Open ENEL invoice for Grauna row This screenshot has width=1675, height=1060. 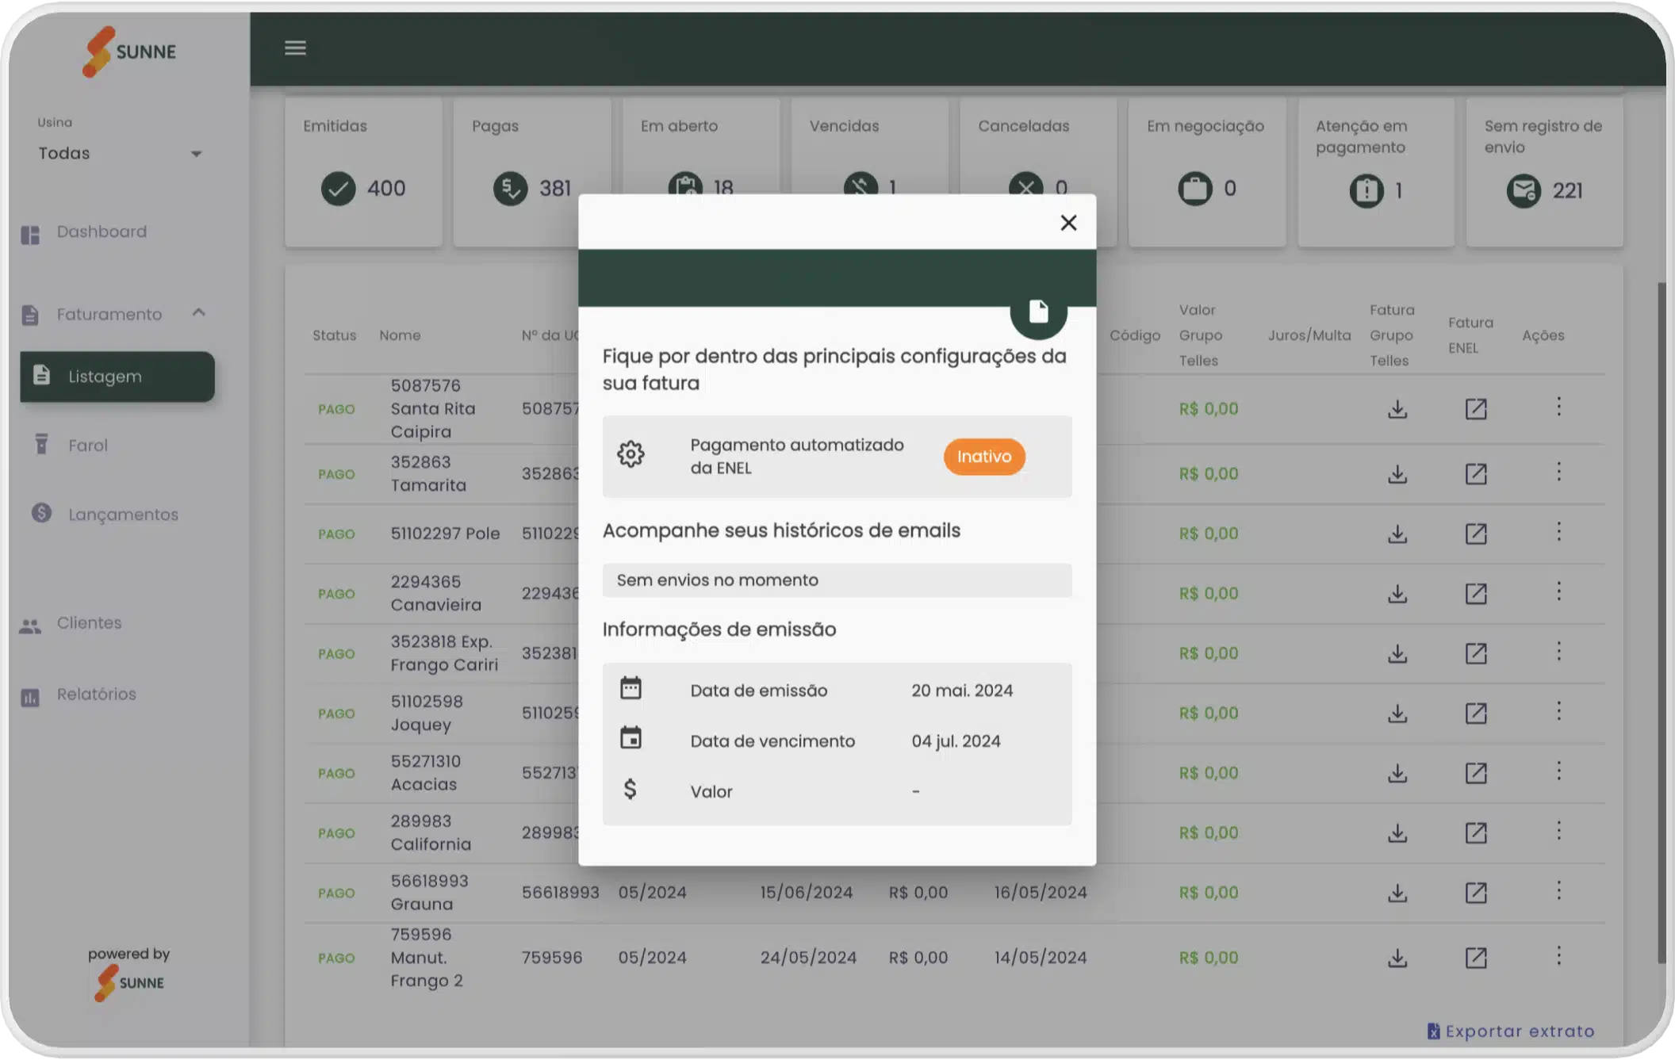(1476, 894)
